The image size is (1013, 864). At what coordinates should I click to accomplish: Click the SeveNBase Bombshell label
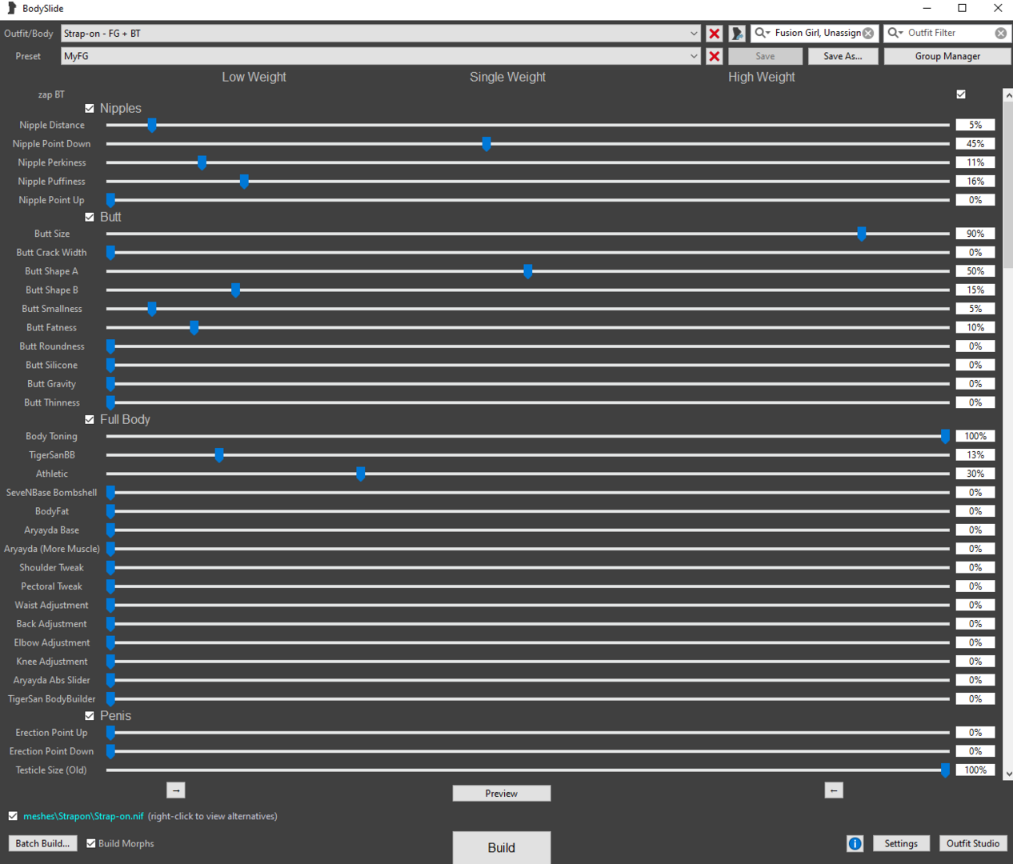(x=52, y=493)
